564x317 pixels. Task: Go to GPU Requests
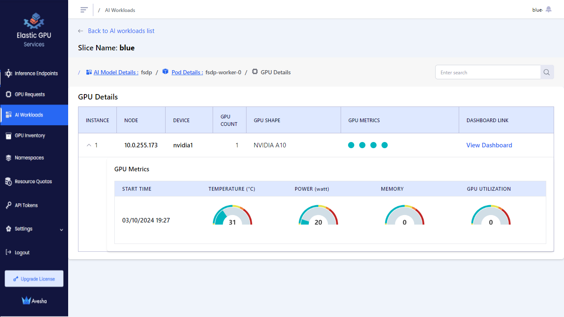click(x=30, y=94)
